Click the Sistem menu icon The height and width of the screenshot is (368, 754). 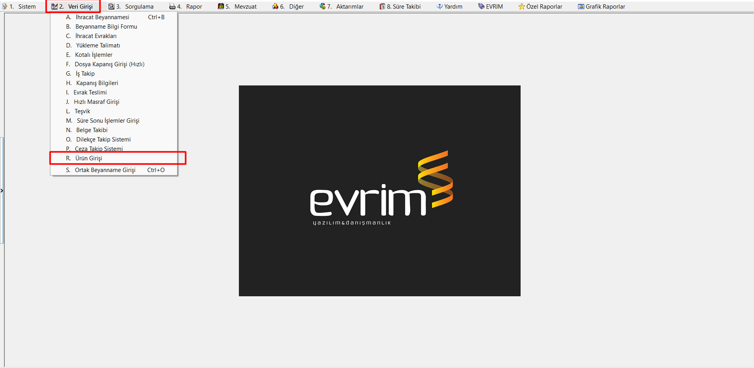[5, 7]
